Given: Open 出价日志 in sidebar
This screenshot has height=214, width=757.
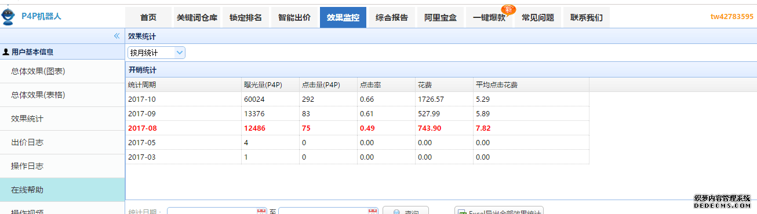Looking at the screenshot, I should coord(63,142).
